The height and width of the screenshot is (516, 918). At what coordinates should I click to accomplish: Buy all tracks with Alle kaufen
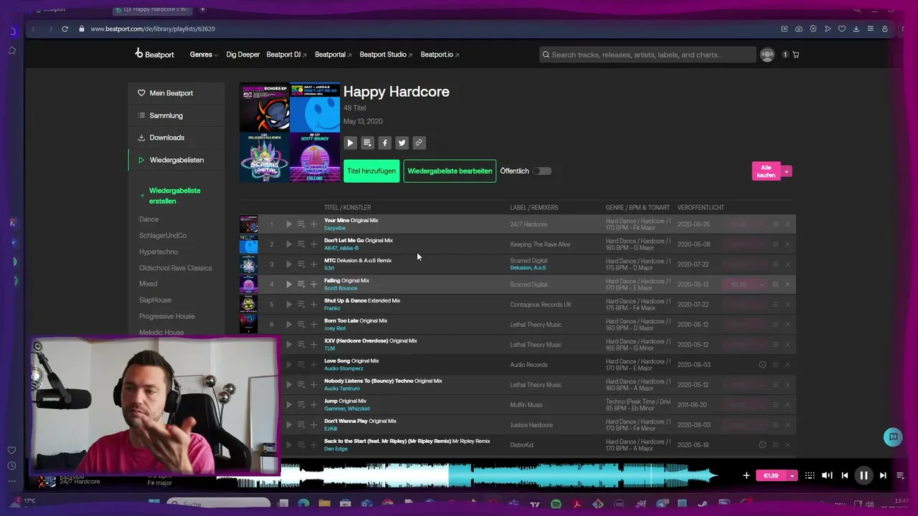(x=766, y=171)
